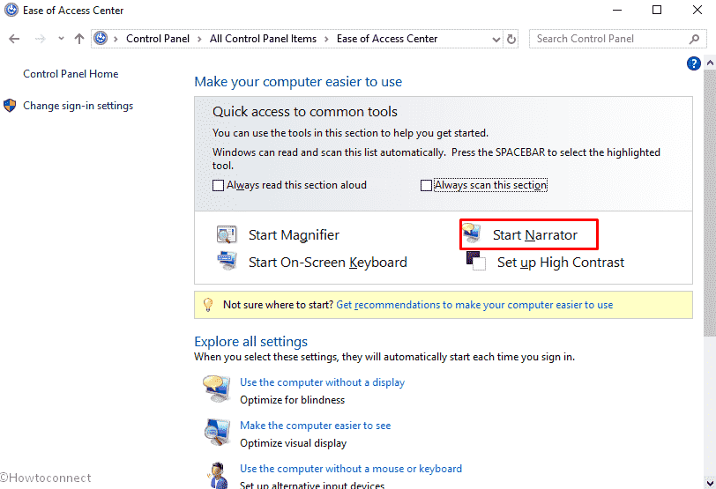The image size is (716, 489).
Task: Click the Start Narrator speech-bubble icon
Action: (x=472, y=233)
